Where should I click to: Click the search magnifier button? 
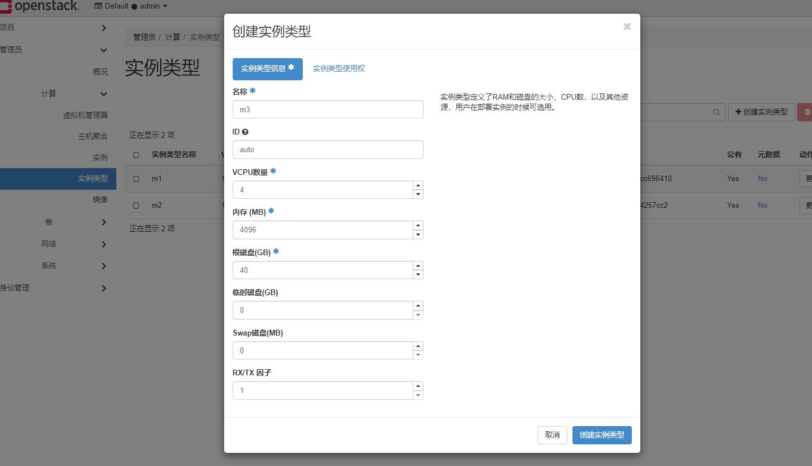pos(717,112)
